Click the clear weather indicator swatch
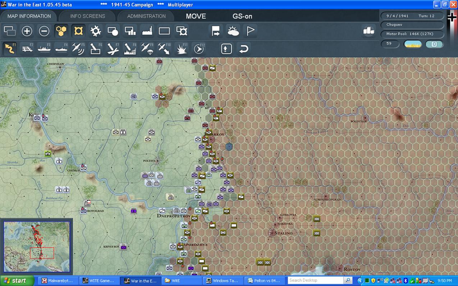 pos(413,44)
